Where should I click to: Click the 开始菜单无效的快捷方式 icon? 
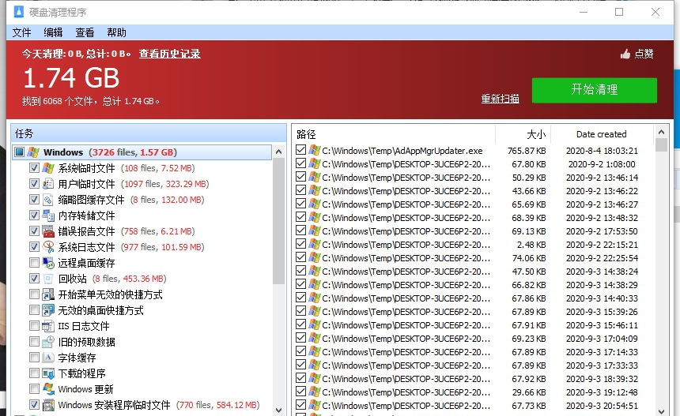coord(48,294)
